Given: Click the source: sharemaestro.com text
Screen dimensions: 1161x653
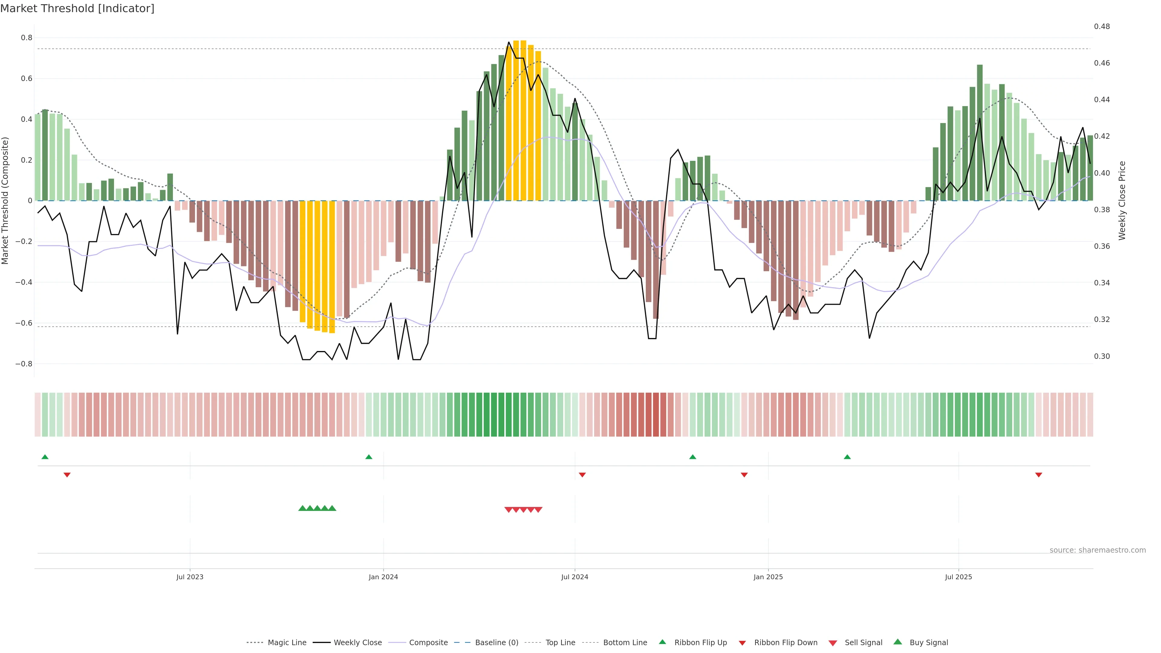Looking at the screenshot, I should 1098,550.
